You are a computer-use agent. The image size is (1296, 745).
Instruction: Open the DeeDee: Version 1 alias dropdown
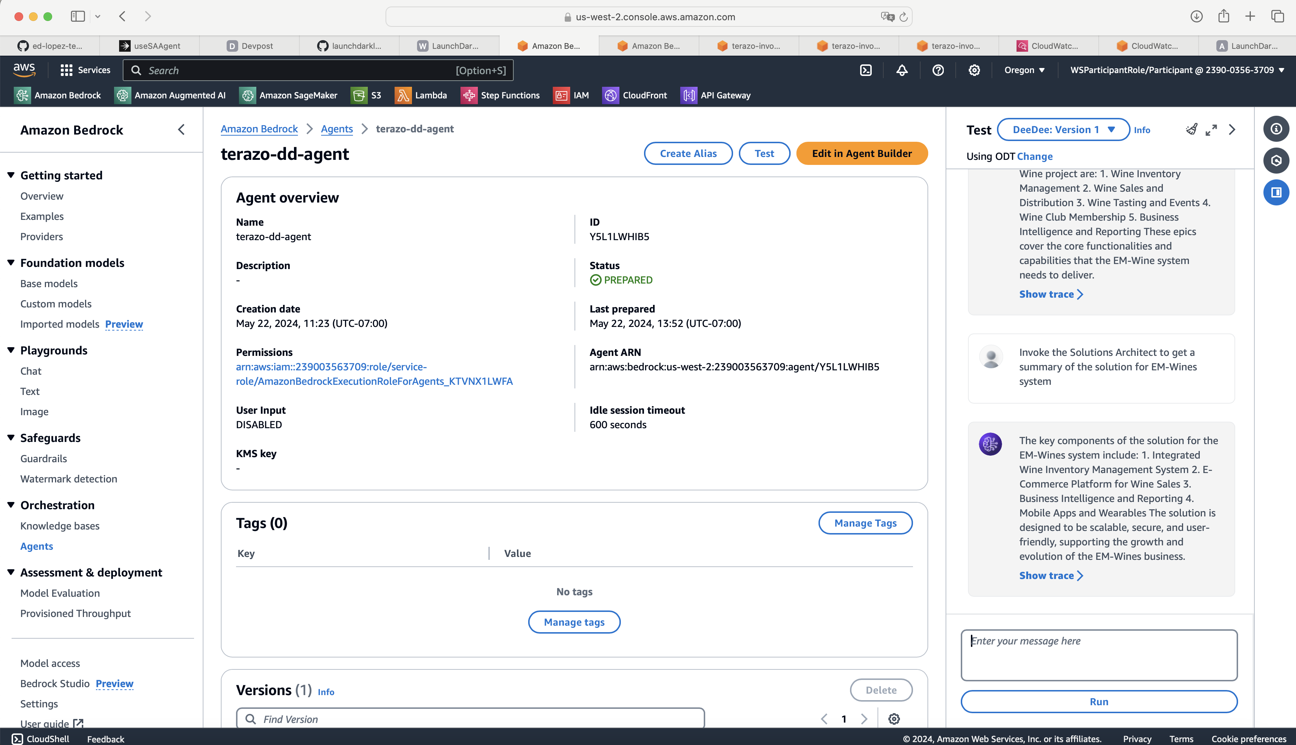1063,130
